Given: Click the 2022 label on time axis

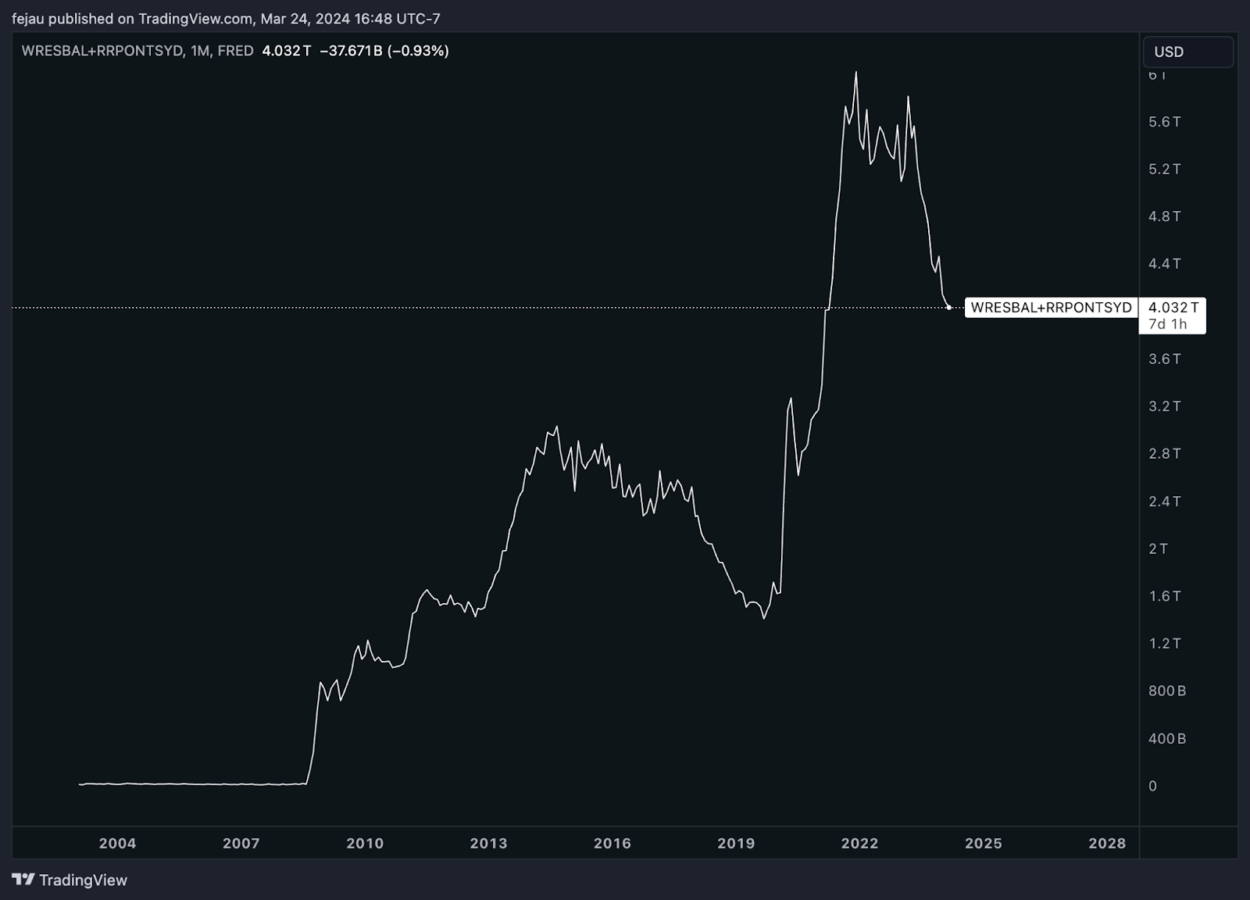Looking at the screenshot, I should 859,843.
